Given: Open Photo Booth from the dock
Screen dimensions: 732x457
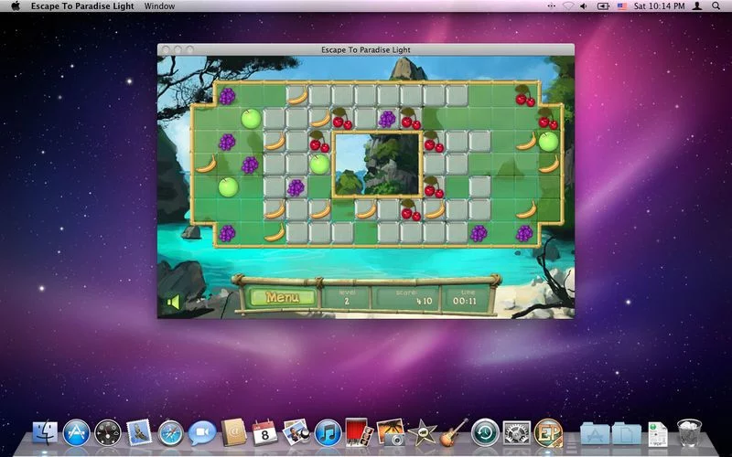Looking at the screenshot, I should (359, 432).
